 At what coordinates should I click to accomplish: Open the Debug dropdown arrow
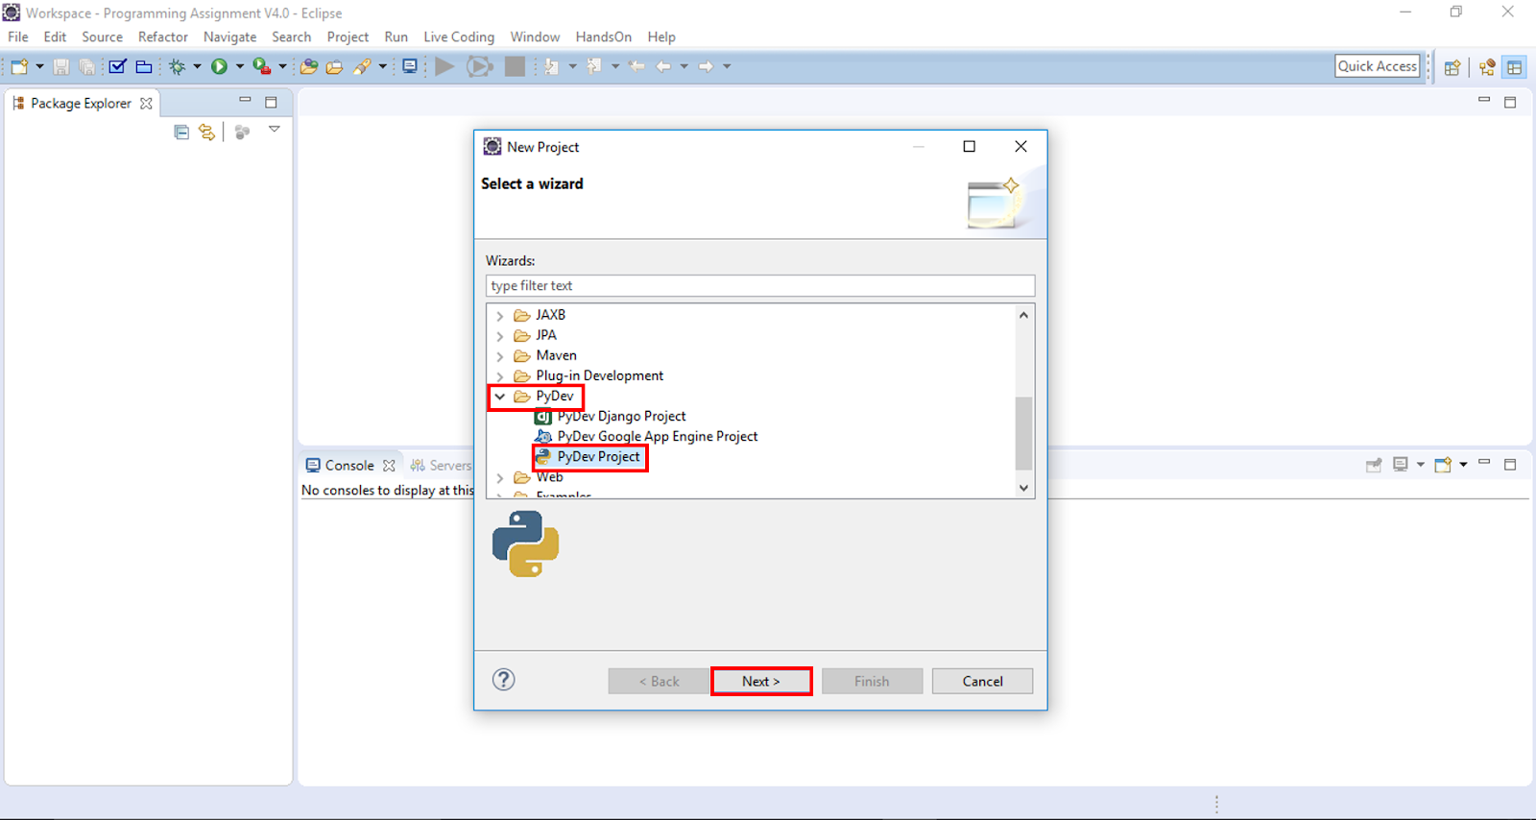(197, 66)
